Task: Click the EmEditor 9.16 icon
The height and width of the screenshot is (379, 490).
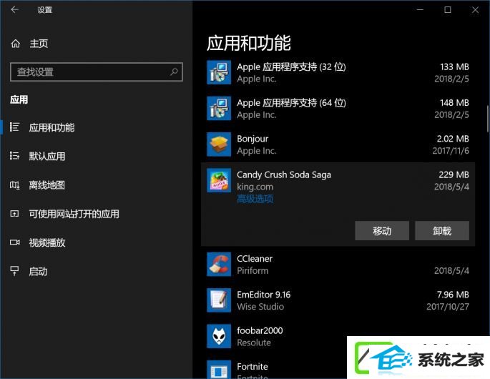Action: pos(219,300)
